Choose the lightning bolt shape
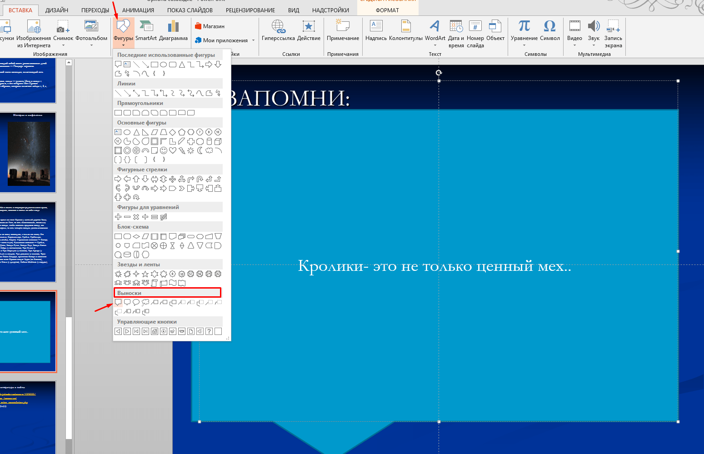704x454 pixels. [x=182, y=150]
